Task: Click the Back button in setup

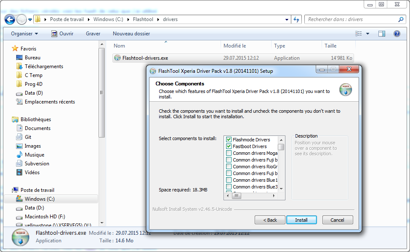Action: tap(270, 220)
